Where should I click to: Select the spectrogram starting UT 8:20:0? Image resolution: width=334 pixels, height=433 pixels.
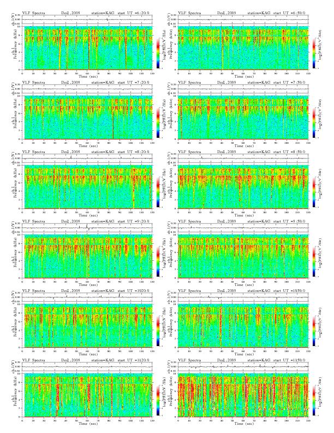click(x=87, y=187)
